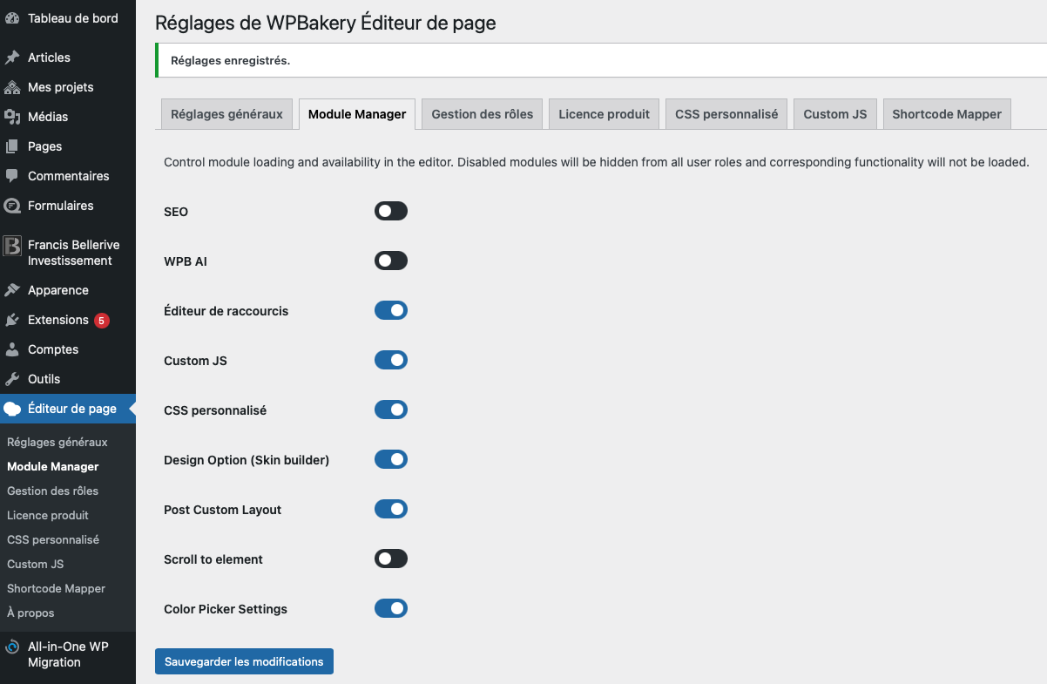Open Gestion des rôles sidebar submenu link

(x=52, y=491)
